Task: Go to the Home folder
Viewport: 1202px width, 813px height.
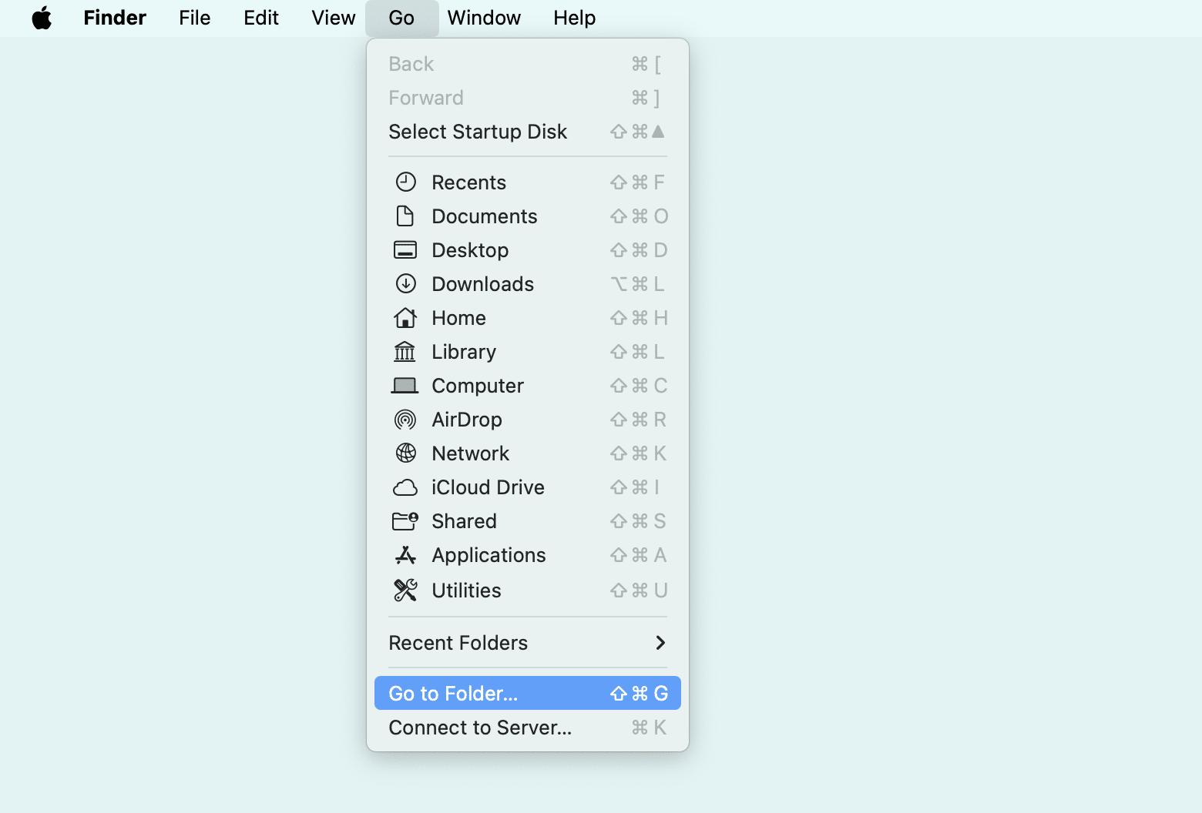Action: click(x=458, y=317)
